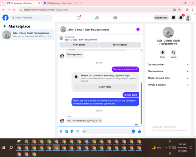The image size is (196, 157).
Task: Bookmark this page with the star icon
Action: tap(180, 10)
